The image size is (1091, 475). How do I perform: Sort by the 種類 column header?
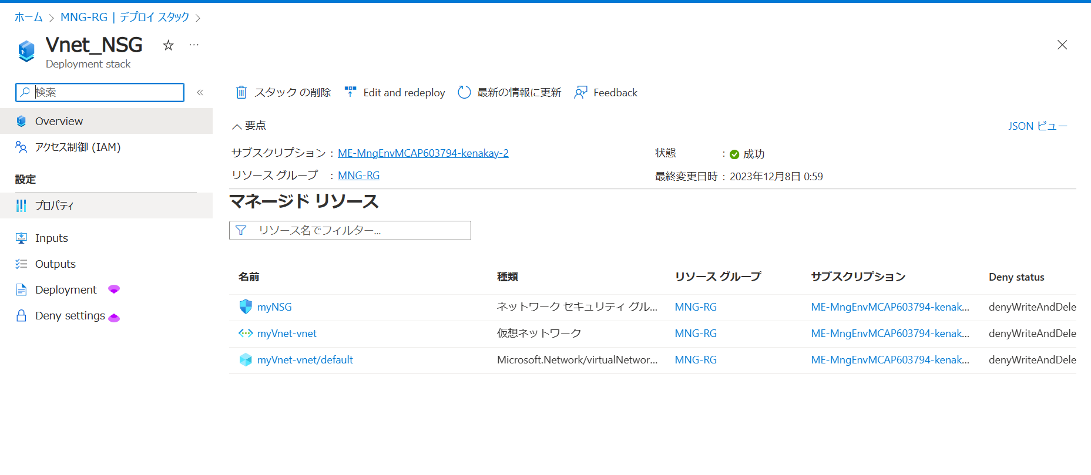508,277
